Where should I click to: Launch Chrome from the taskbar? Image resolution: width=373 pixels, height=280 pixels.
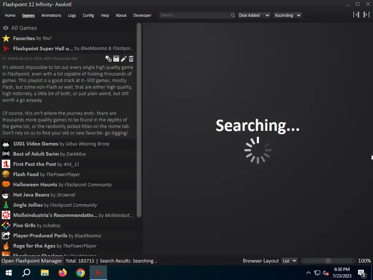tap(81, 273)
